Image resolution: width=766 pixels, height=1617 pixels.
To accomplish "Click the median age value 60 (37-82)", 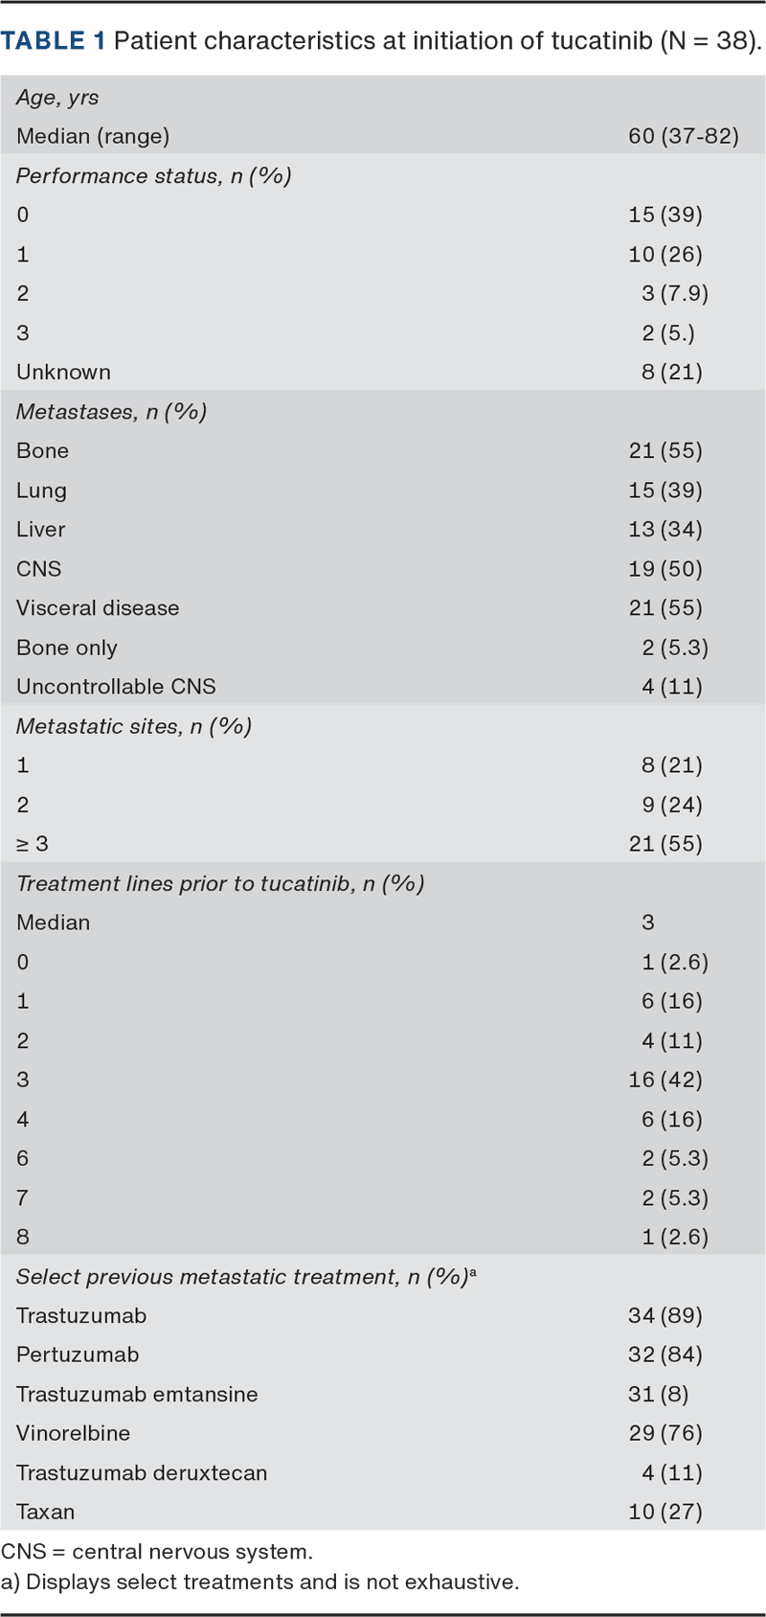I will click(683, 136).
